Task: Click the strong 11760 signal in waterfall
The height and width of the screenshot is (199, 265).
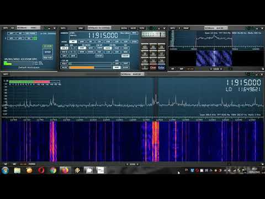Action: pos(53,141)
